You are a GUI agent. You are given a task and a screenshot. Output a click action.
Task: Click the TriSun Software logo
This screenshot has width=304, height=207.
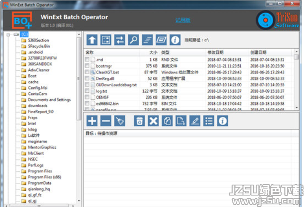click(278, 20)
